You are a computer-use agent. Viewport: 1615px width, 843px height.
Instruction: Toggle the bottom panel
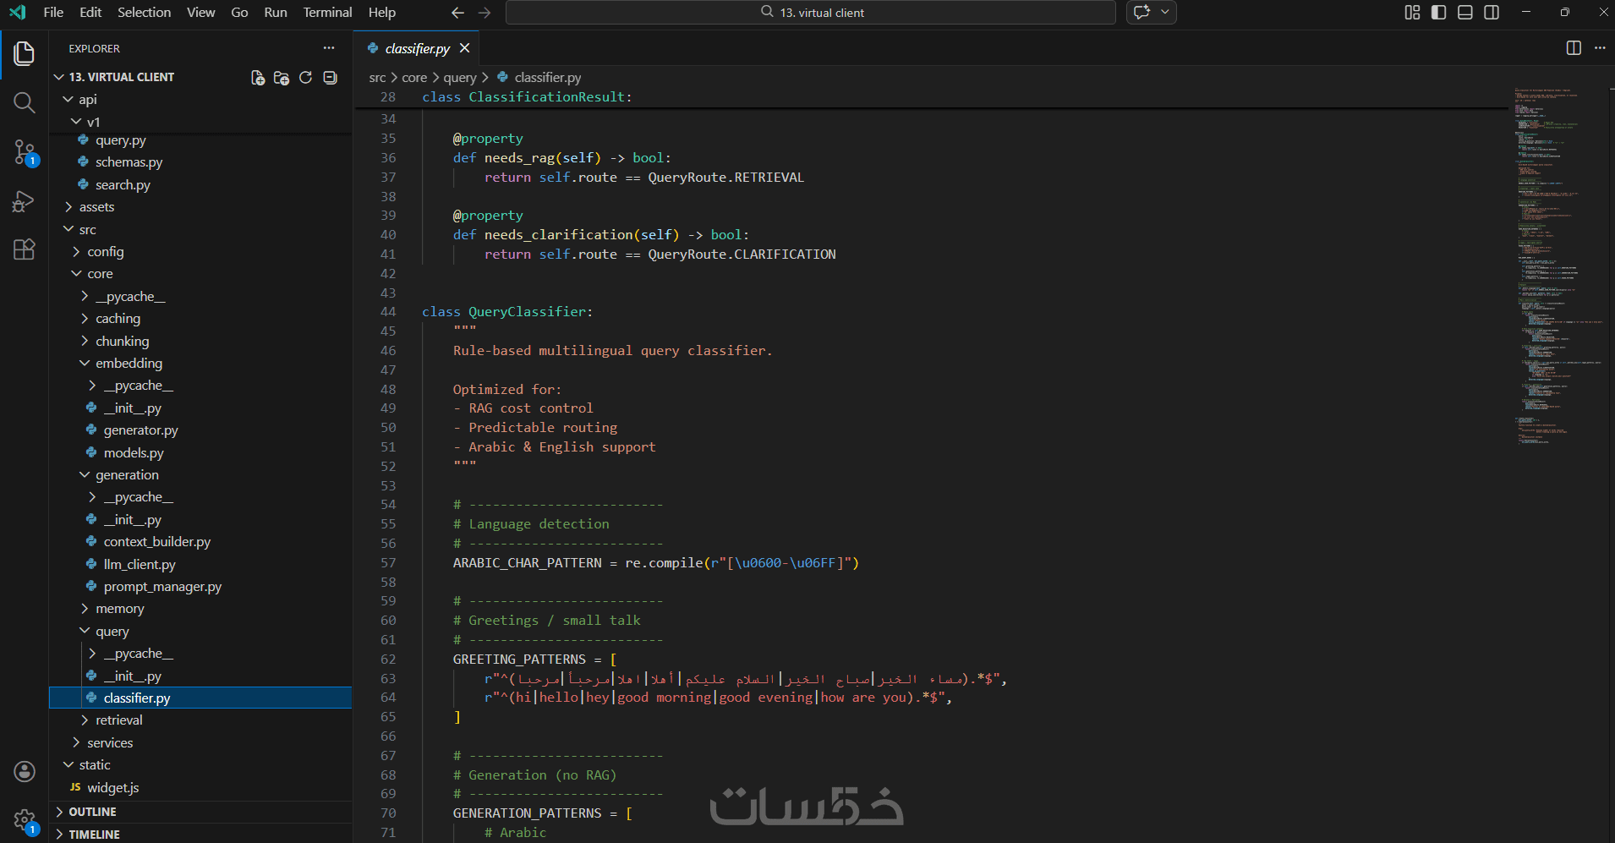pyautogui.click(x=1465, y=13)
